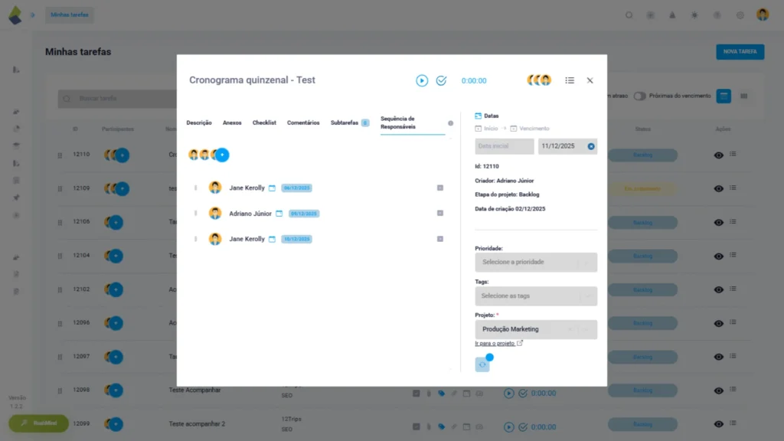Start the task timer play button
784x441 pixels.
click(422, 80)
